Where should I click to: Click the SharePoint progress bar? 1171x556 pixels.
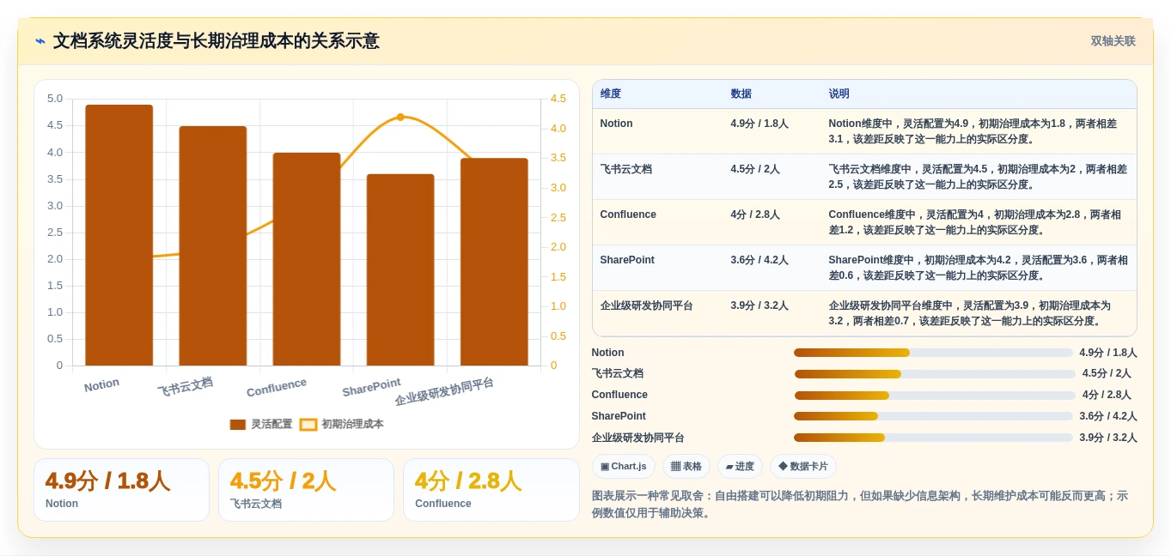[x=933, y=416]
